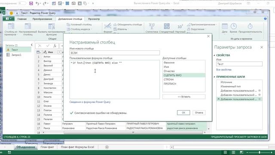Select Фамилия in available columns list
The width and height of the screenshot is (275, 155).
(184, 62)
